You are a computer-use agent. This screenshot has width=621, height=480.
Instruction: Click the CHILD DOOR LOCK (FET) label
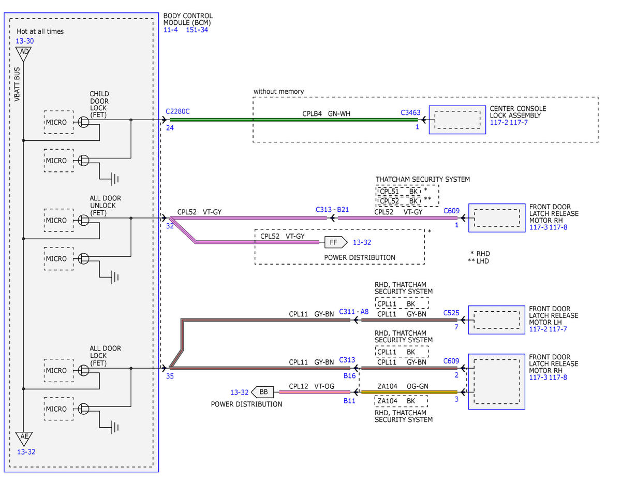(99, 104)
